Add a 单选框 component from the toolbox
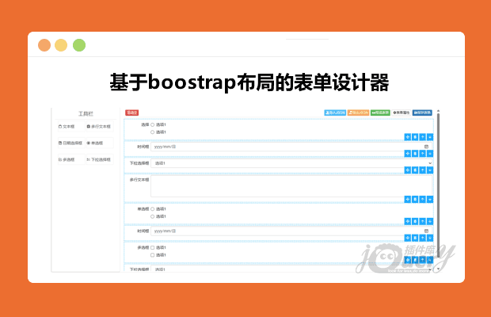The image size is (491, 317). (x=100, y=143)
